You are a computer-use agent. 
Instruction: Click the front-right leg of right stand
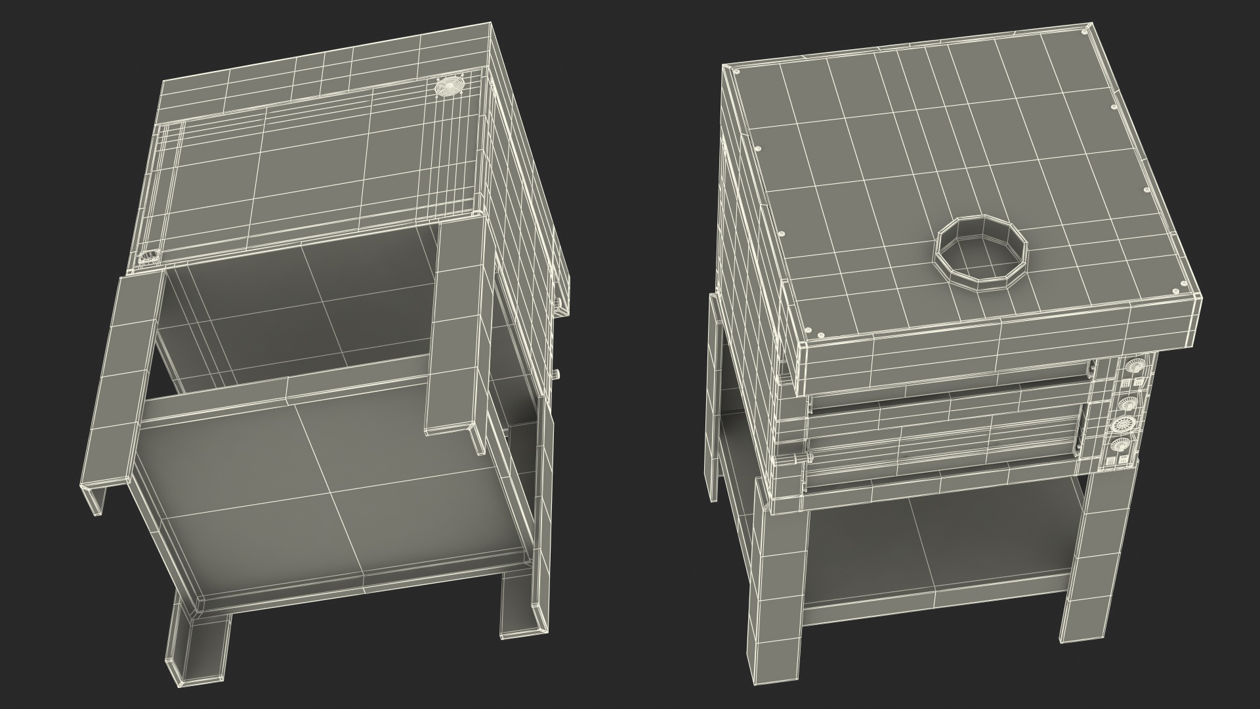pyautogui.click(x=1096, y=558)
